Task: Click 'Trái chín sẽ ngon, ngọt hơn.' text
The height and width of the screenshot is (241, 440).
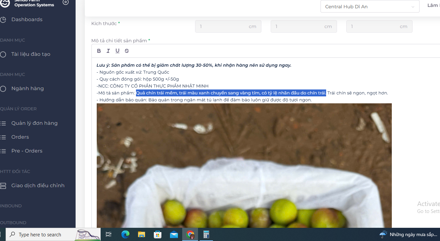Action: (358, 93)
